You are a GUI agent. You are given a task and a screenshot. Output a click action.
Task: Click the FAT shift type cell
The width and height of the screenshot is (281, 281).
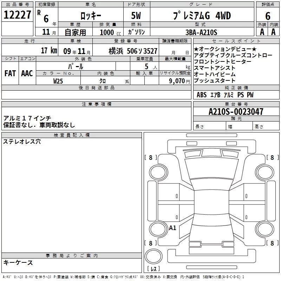(x=10, y=73)
